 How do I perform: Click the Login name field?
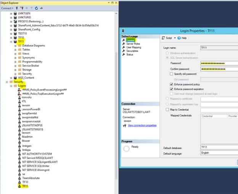pos(219,48)
